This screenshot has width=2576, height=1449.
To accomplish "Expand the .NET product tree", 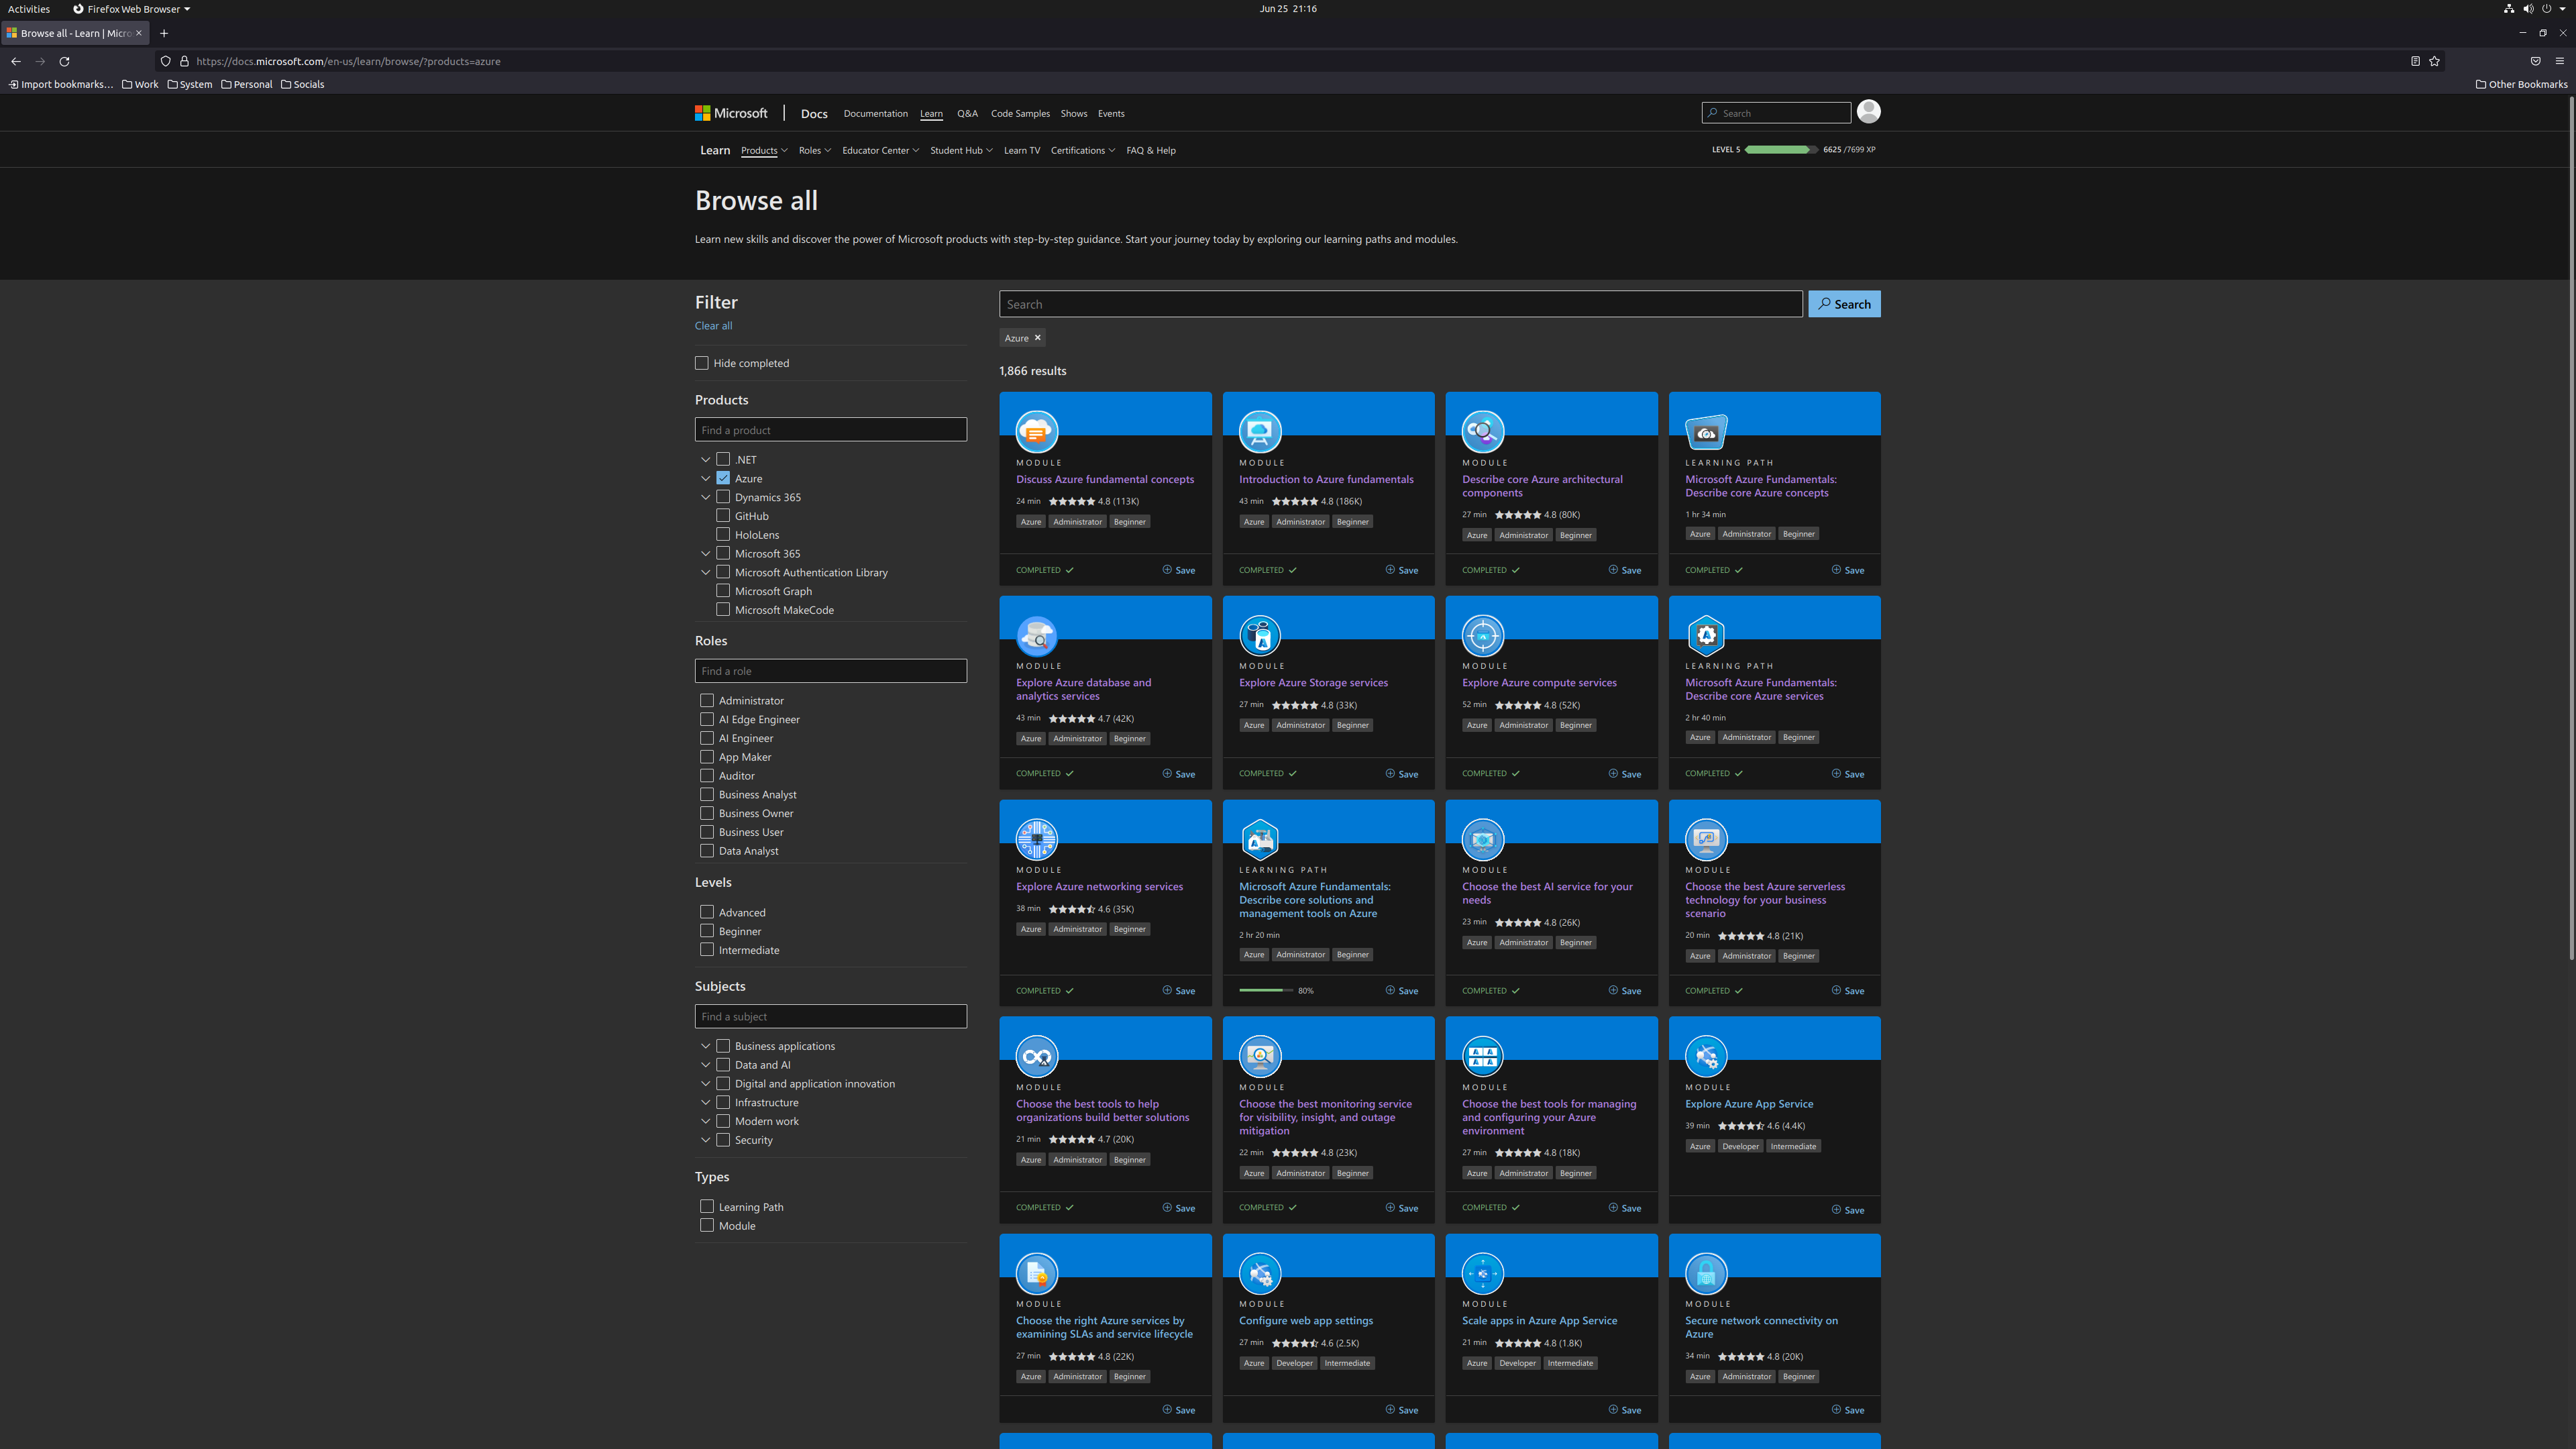I will pos(705,460).
